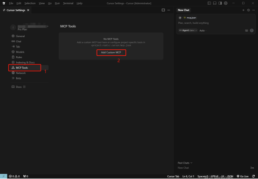Click the Pro Plan label
The width and height of the screenshot is (258, 179).
pyautogui.click(x=22, y=30)
